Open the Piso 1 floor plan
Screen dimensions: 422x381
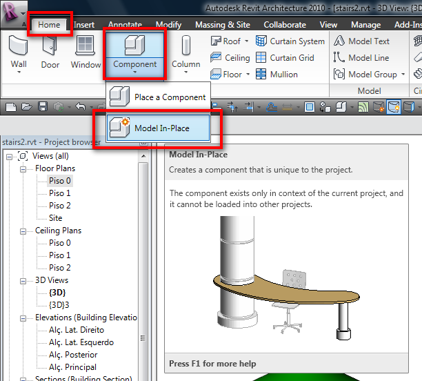pos(60,193)
